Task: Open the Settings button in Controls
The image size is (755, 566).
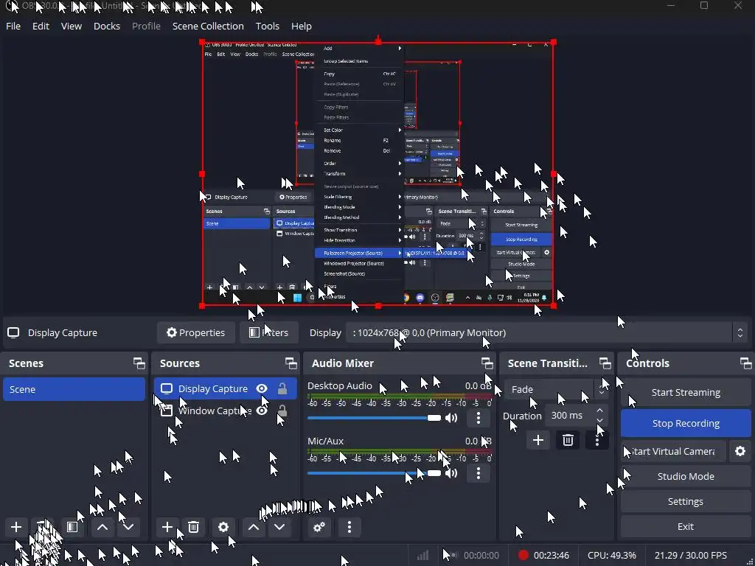Action: (x=686, y=501)
